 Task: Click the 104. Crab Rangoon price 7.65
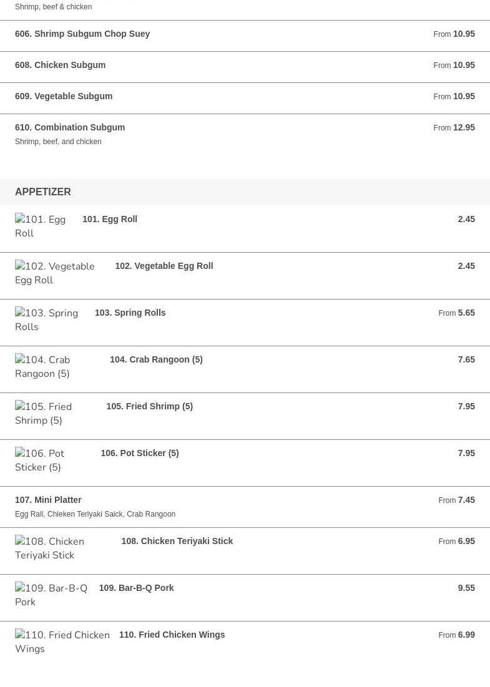coord(466,359)
